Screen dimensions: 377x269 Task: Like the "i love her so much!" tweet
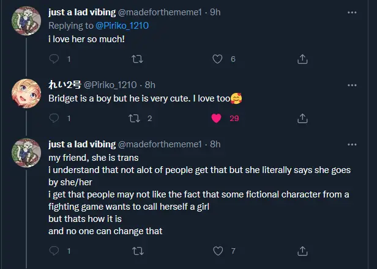pyautogui.click(x=217, y=59)
